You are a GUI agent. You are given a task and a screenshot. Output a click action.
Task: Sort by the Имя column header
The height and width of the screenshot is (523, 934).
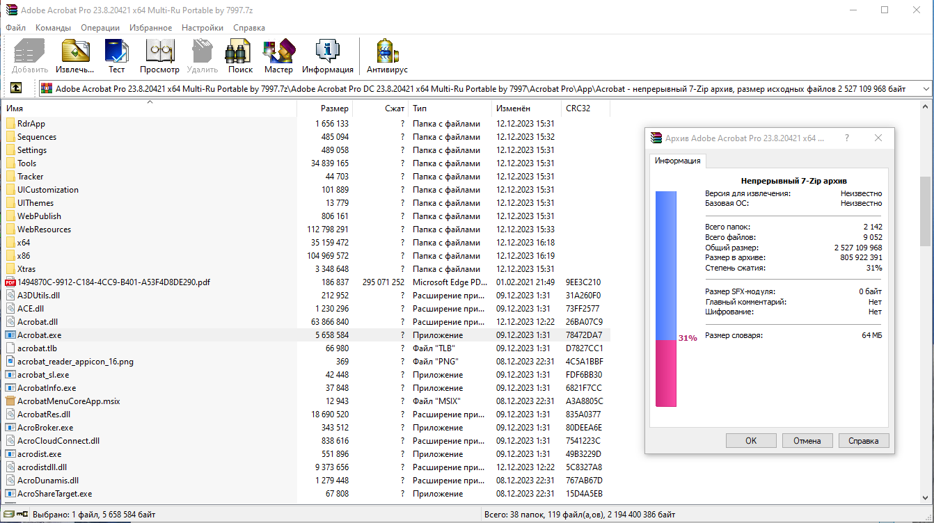pos(150,108)
